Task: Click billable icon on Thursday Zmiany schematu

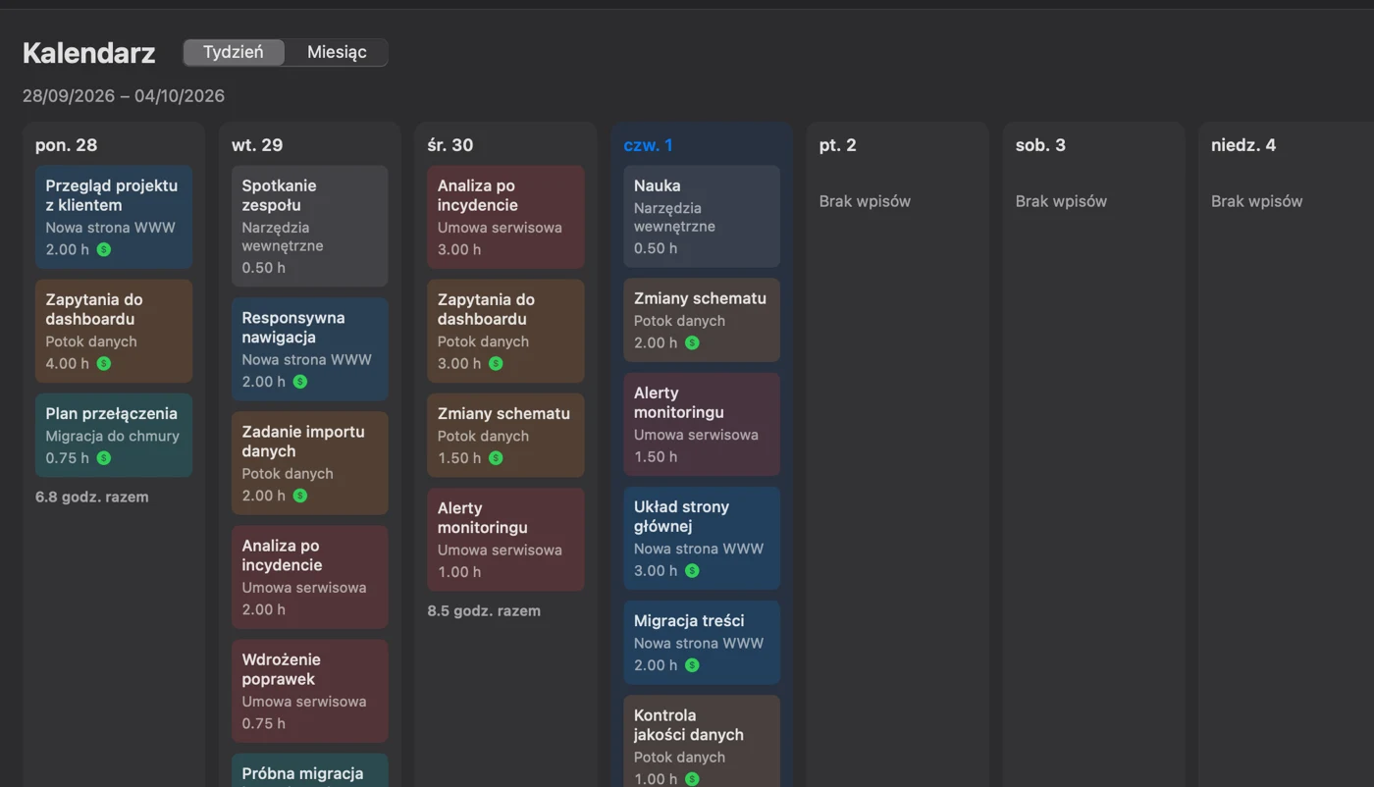Action: click(x=692, y=342)
